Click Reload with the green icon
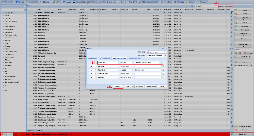The width and height of the screenshot is (254, 136). [243, 23]
